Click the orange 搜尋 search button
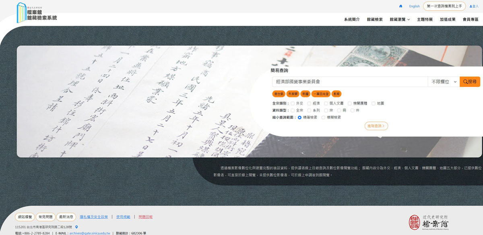This screenshot has height=235, width=483. click(470, 81)
